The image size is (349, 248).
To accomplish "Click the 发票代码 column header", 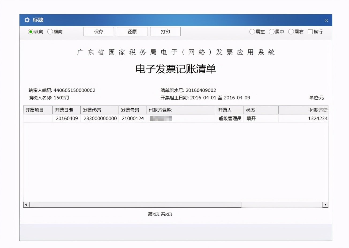I will point(100,110).
